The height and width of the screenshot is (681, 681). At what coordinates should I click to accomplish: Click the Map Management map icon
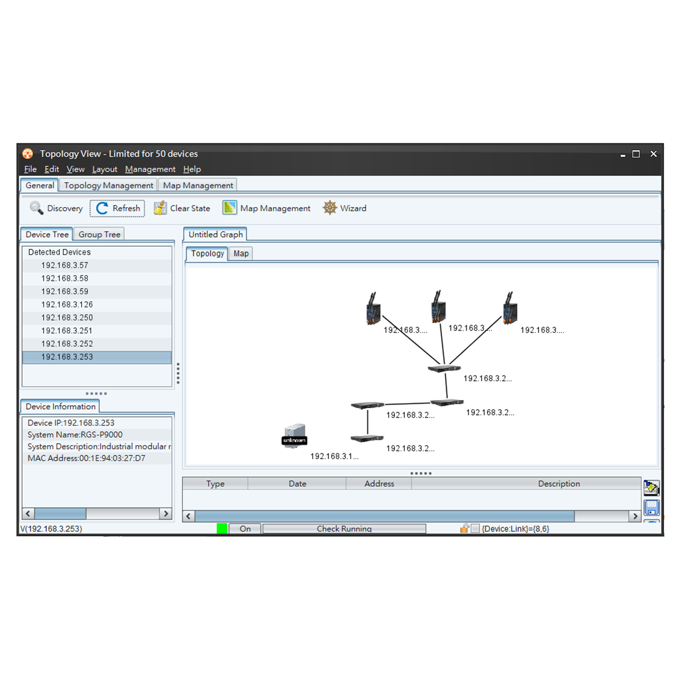tap(229, 208)
